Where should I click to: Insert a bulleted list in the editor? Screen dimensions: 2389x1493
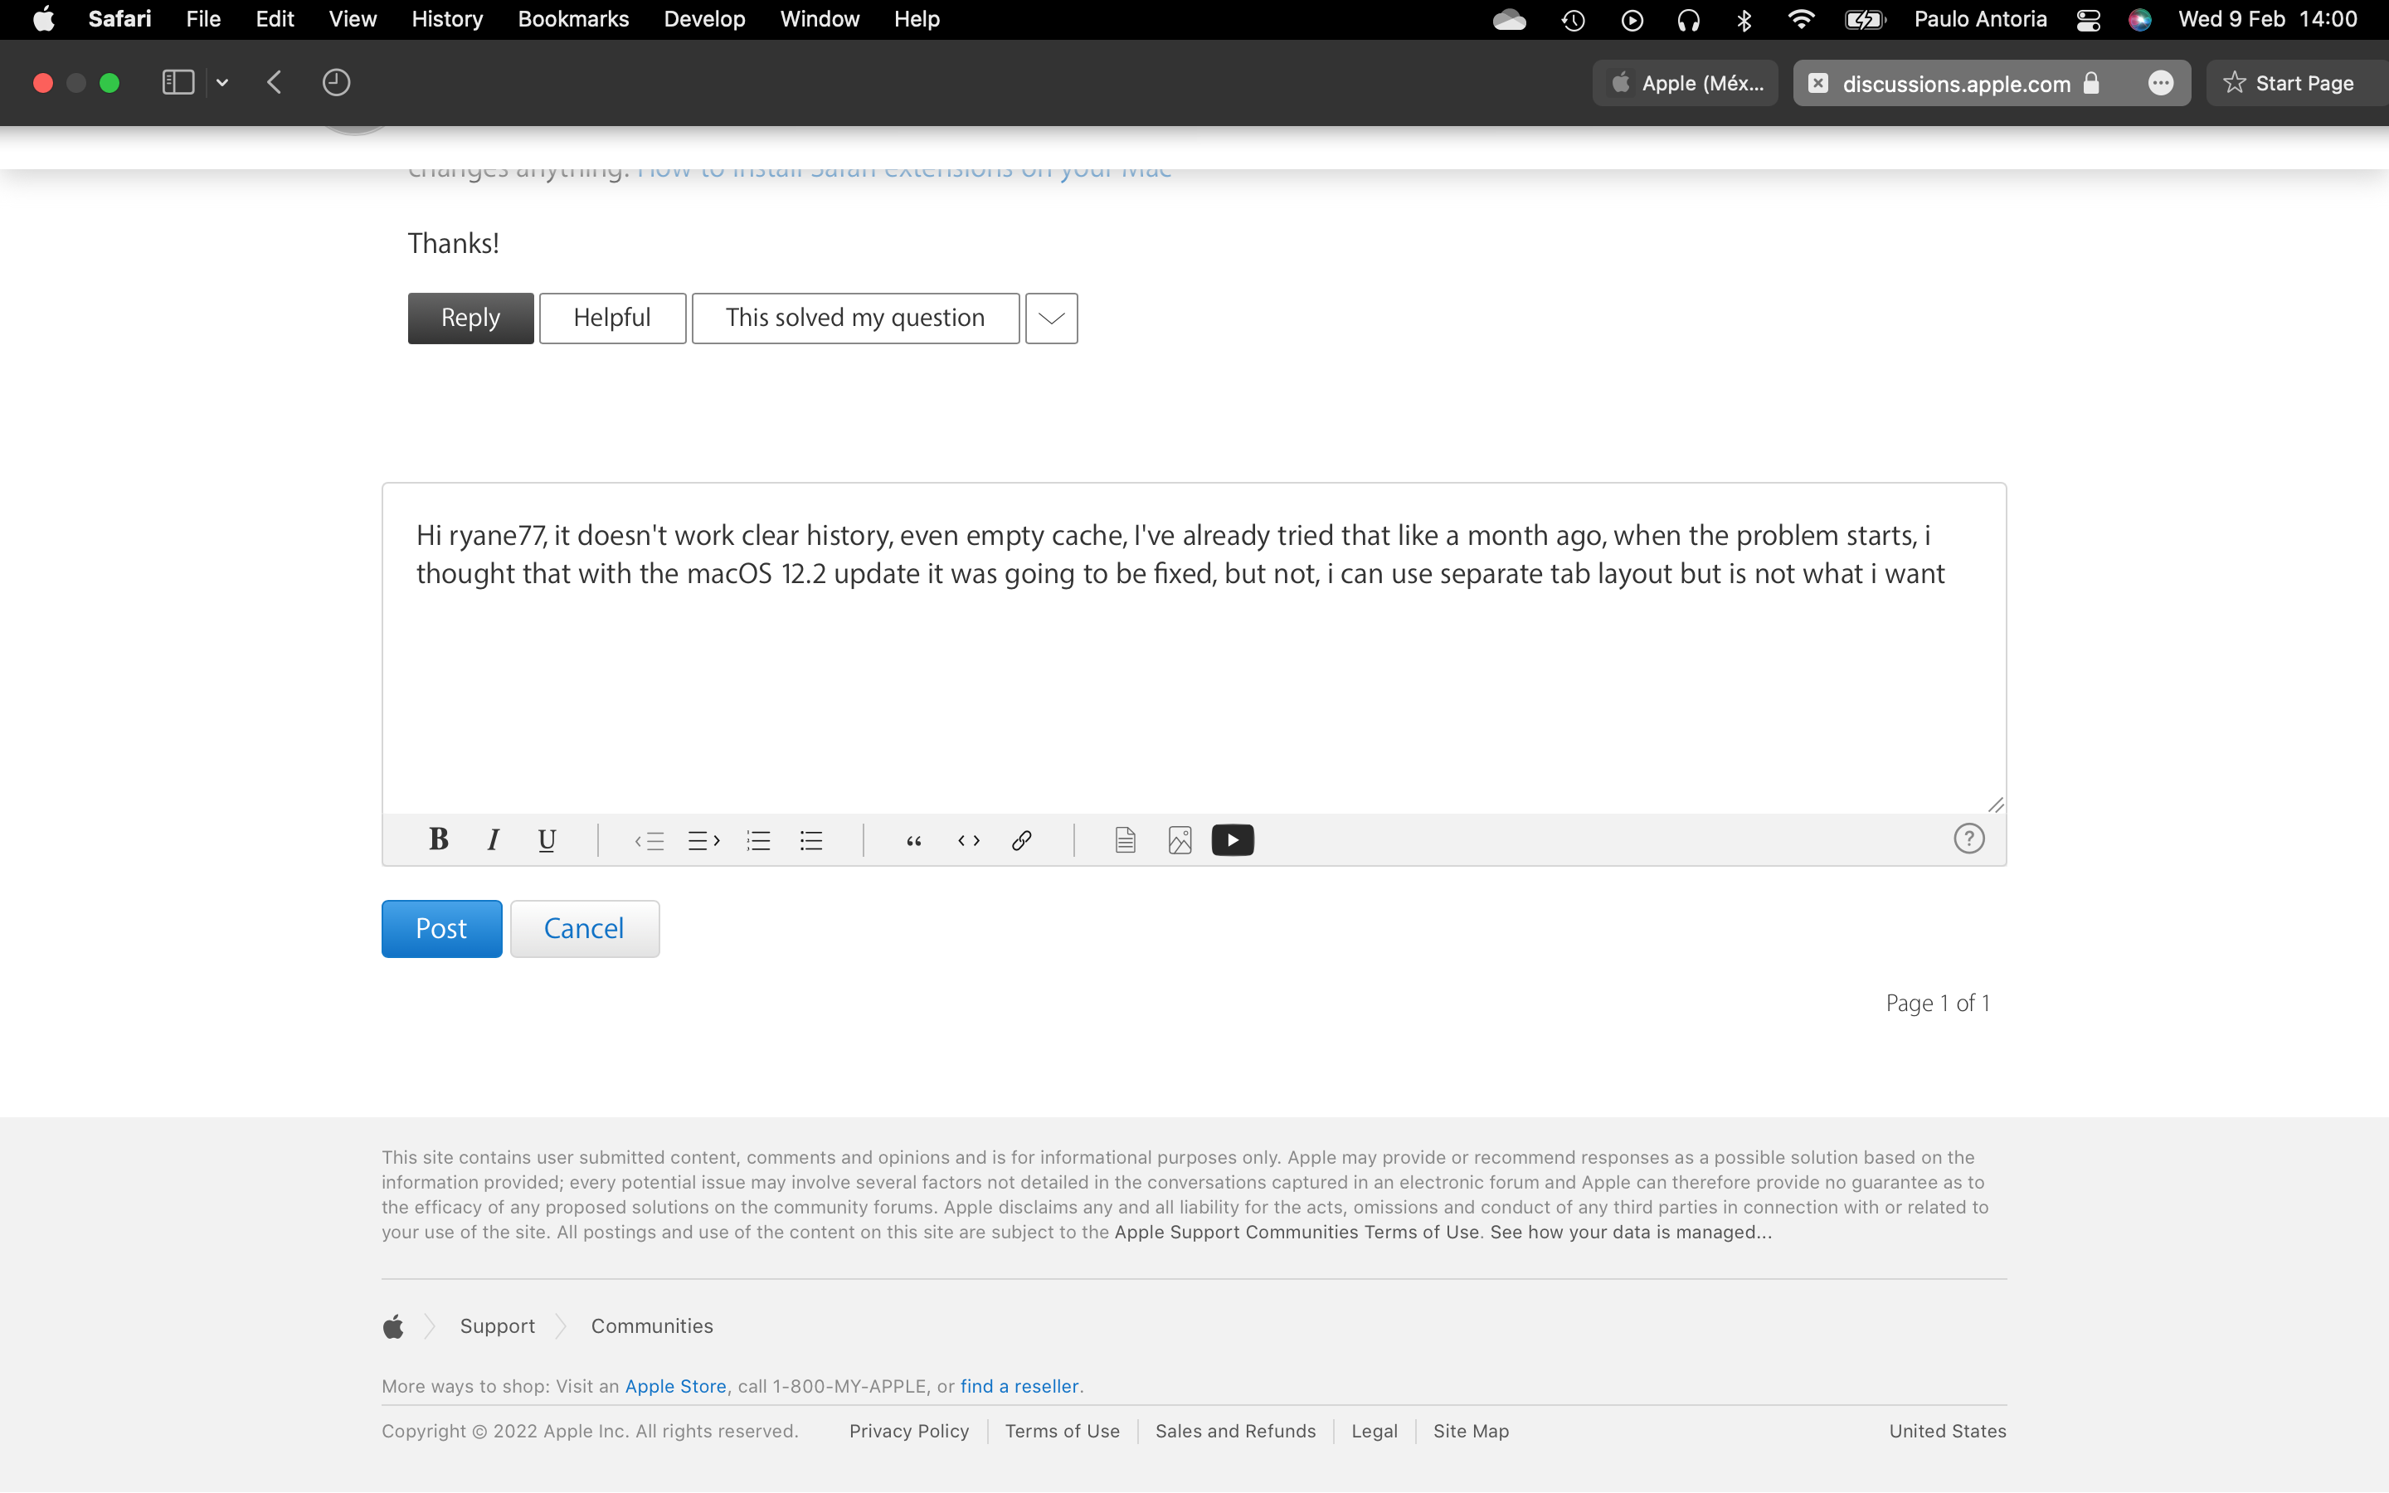811,839
